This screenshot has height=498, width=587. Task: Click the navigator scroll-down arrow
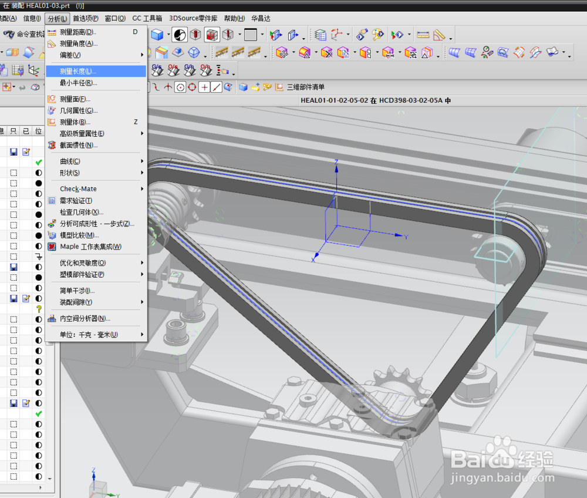[x=50, y=479]
